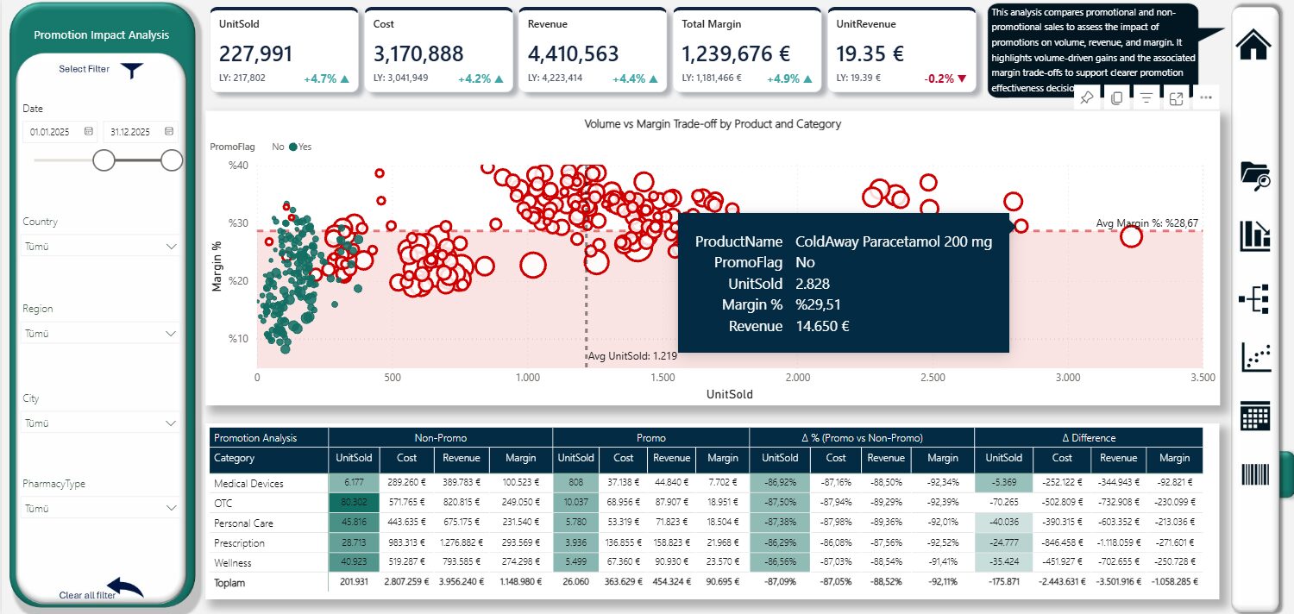Click the copy visual icon
Image resolution: width=1294 pixels, height=614 pixels.
pos(1117,98)
